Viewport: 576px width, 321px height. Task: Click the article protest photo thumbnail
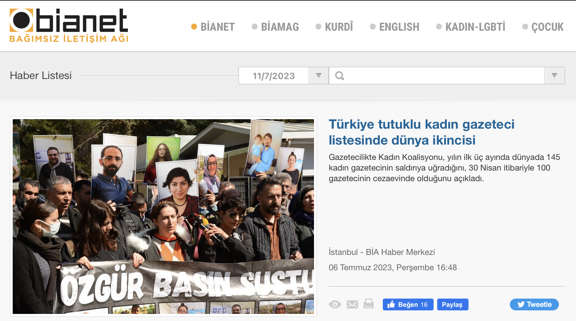pyautogui.click(x=163, y=216)
